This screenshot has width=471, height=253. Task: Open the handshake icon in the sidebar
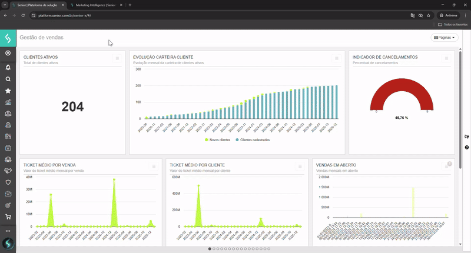[8, 171]
